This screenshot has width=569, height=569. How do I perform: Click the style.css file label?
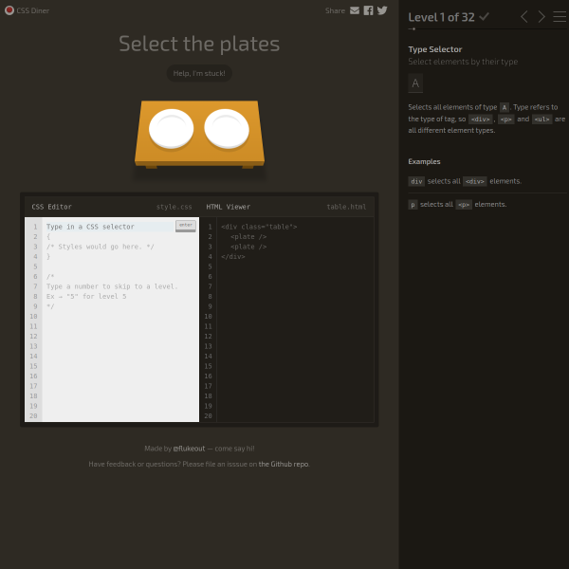click(174, 207)
